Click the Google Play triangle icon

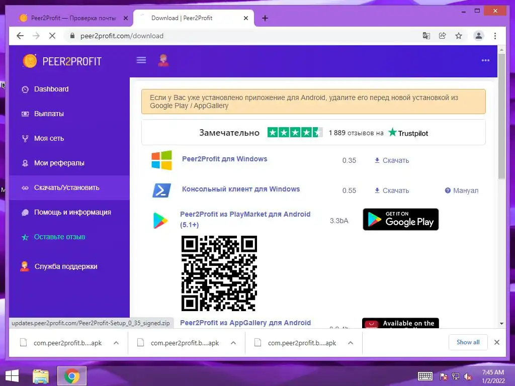(160, 220)
